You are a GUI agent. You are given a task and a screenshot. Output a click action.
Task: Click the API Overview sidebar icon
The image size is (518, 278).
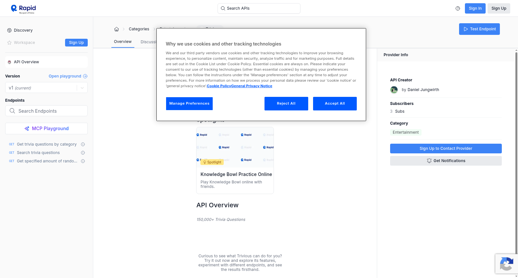9,62
